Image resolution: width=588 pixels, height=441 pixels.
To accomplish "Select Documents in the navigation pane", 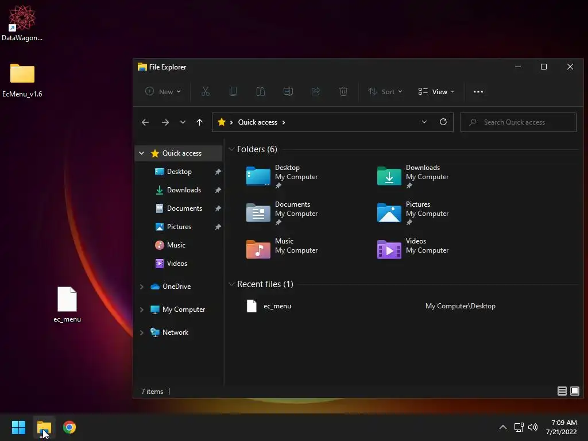I will [184, 208].
